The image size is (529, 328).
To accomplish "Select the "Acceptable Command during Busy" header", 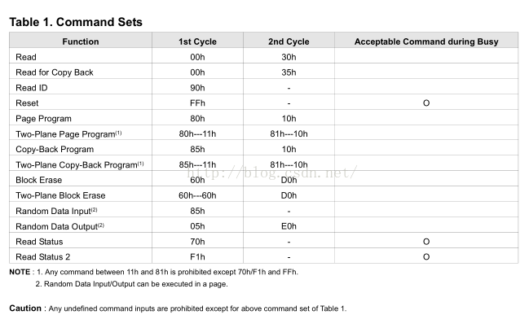I will [425, 42].
